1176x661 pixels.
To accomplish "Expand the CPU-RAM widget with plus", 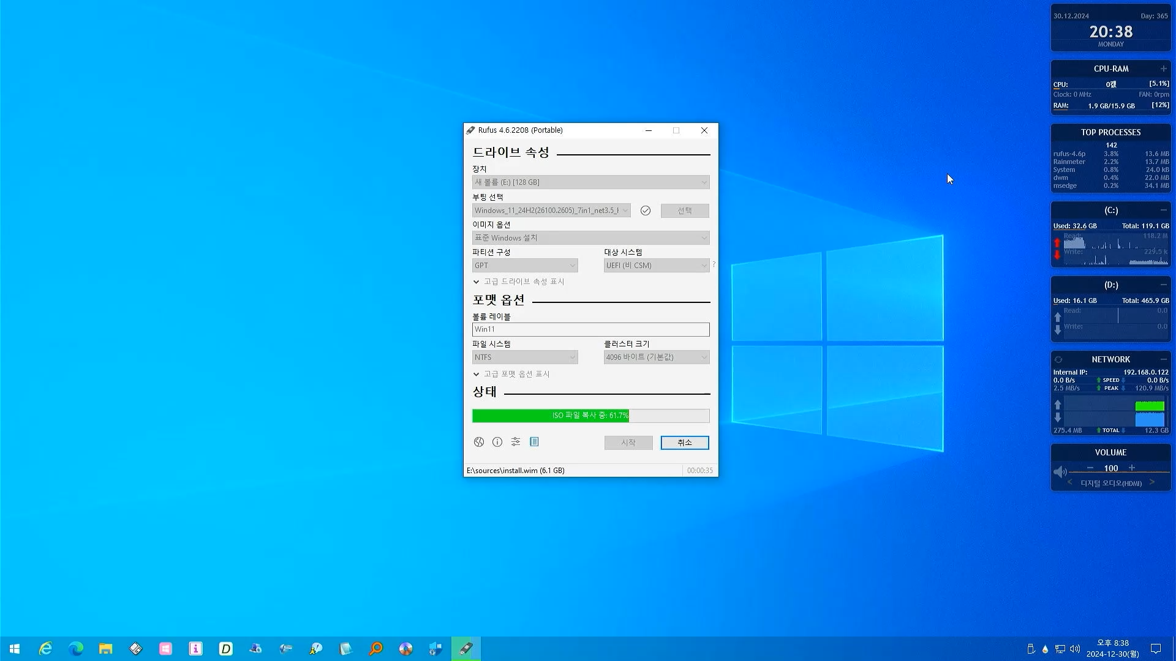I will [x=1163, y=69].
